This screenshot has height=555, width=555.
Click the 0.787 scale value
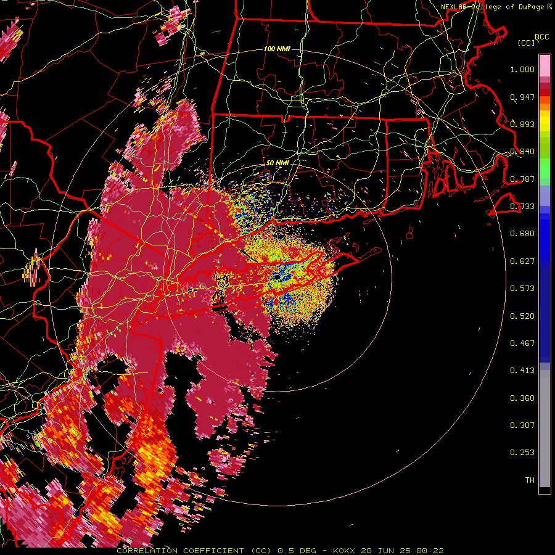click(522, 179)
